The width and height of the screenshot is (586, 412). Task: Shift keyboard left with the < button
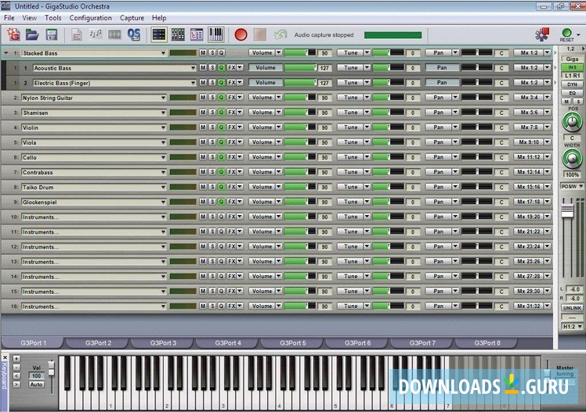click(x=16, y=376)
